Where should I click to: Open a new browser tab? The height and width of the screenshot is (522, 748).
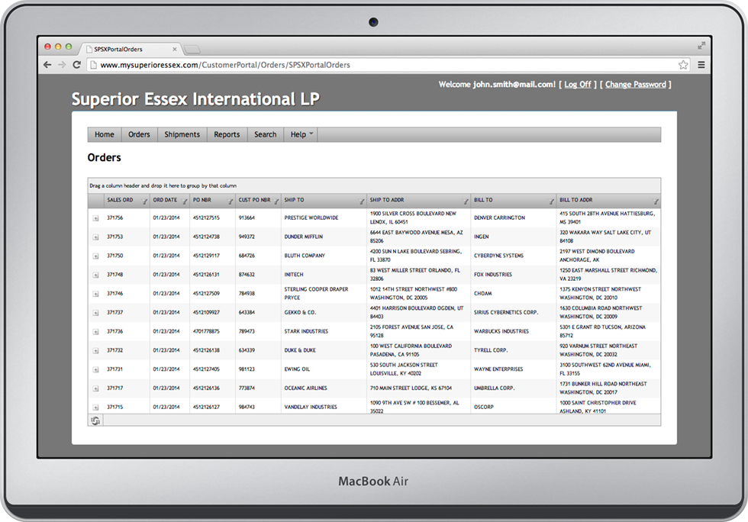click(x=192, y=49)
